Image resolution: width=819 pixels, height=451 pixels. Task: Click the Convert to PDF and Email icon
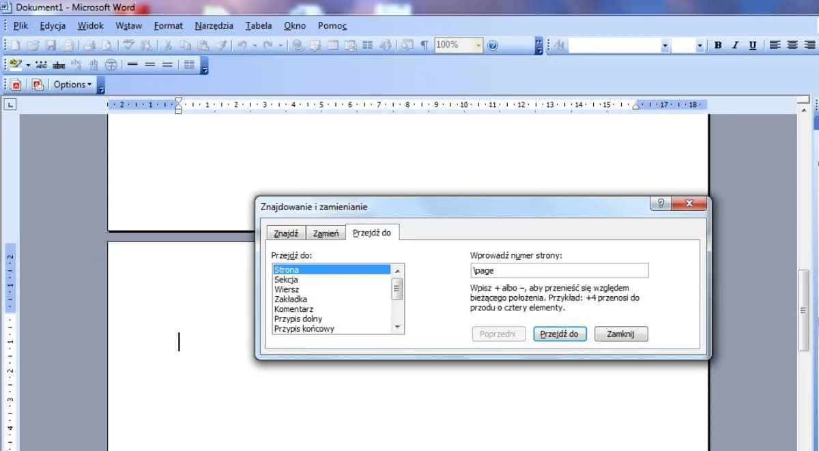(x=38, y=85)
